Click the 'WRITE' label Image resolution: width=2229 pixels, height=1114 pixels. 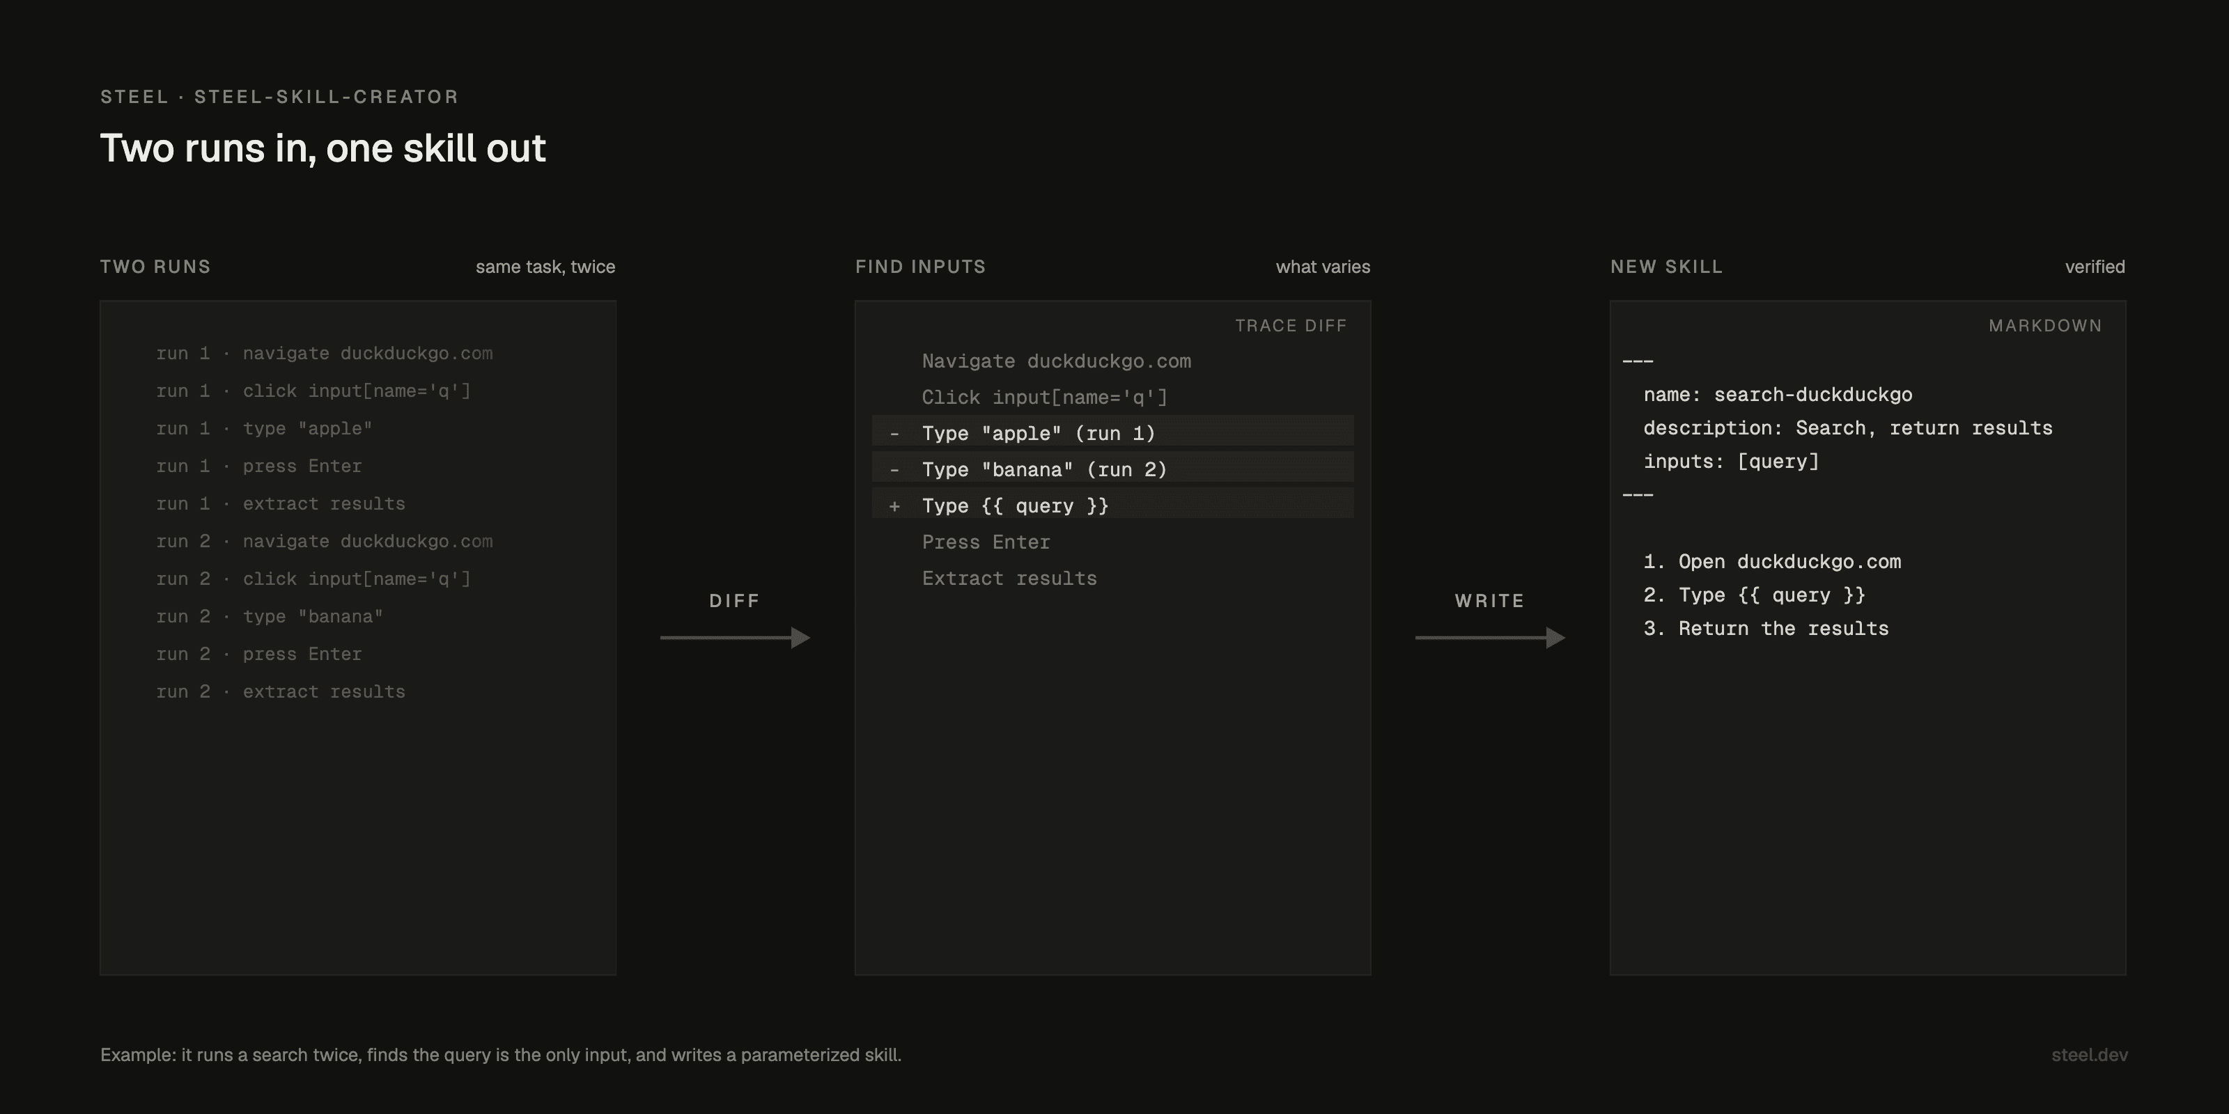click(x=1489, y=601)
